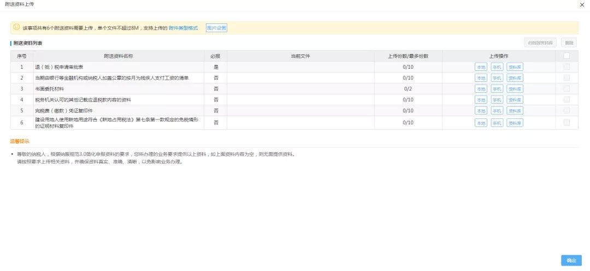
Task: Tick the select-all checkbox in table header
Action: [567, 56]
